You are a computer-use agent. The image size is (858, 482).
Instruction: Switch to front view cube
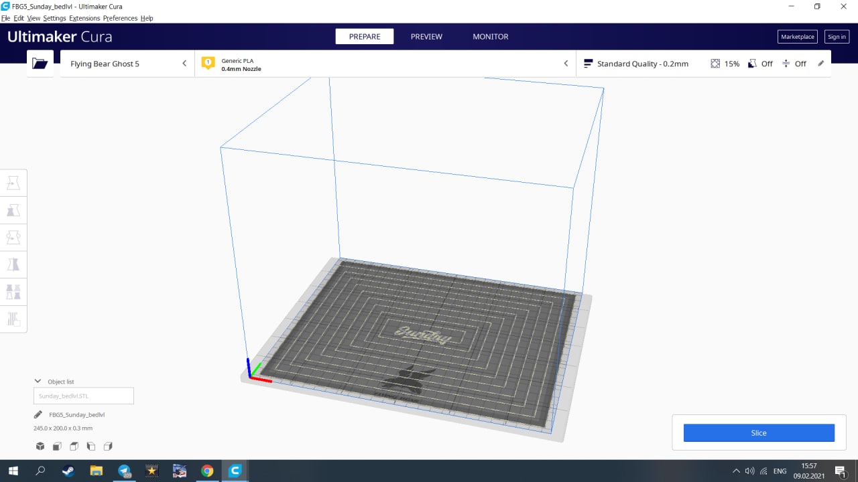[x=57, y=446]
